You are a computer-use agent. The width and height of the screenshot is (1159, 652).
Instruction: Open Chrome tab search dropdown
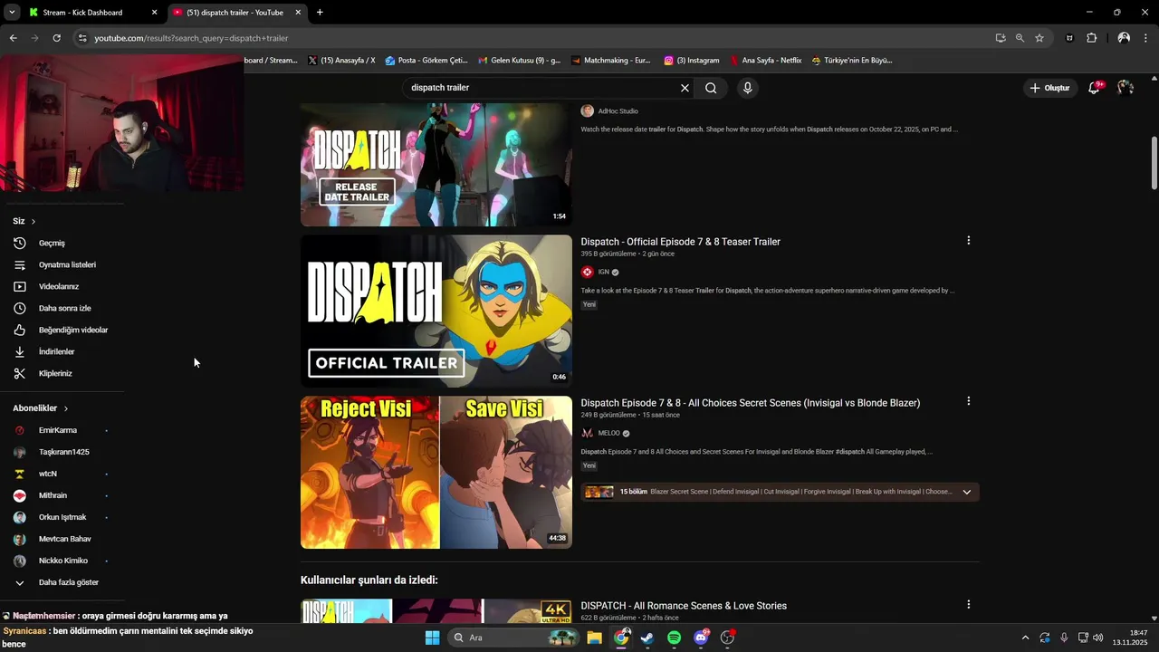tap(12, 13)
